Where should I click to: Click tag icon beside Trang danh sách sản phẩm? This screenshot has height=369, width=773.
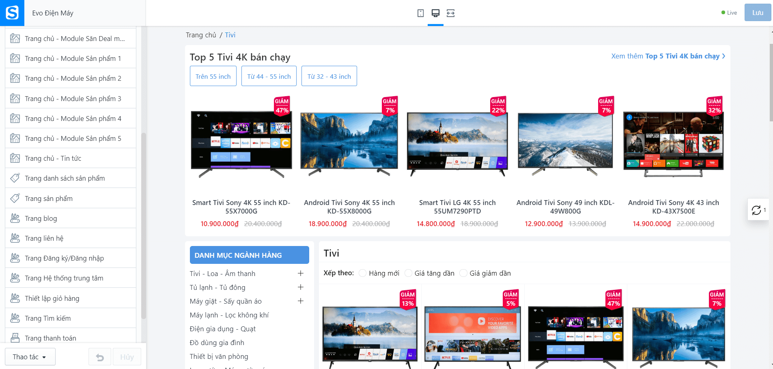(x=15, y=178)
